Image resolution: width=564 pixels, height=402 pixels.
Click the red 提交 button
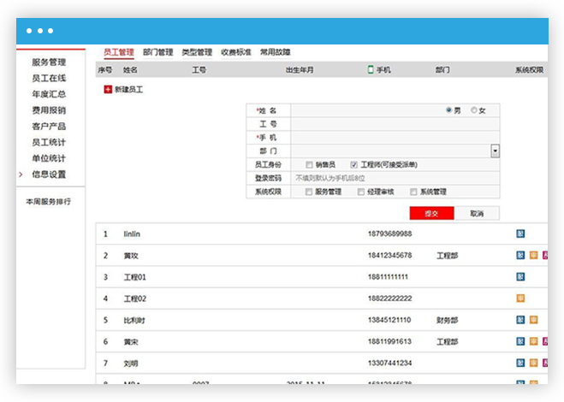click(x=433, y=213)
